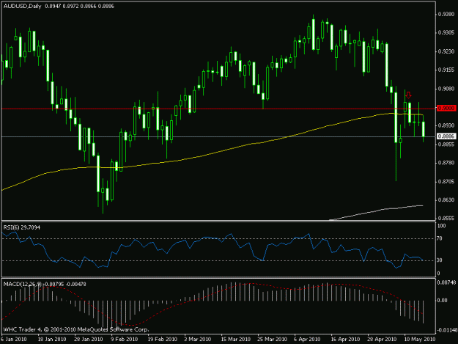Click the 0.9305 price axis label
This screenshot has height=344, width=458.
pyautogui.click(x=446, y=32)
